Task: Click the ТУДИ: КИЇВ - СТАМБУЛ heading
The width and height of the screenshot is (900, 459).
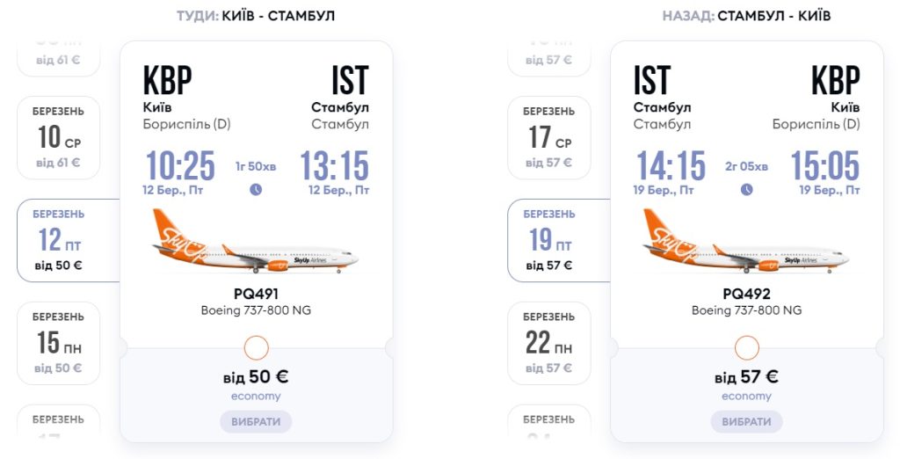Action: click(256, 16)
